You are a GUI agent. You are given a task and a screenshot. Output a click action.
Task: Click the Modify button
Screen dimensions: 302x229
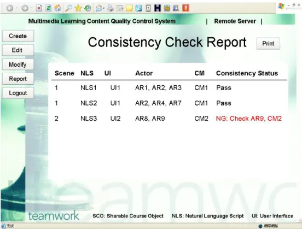coord(18,64)
